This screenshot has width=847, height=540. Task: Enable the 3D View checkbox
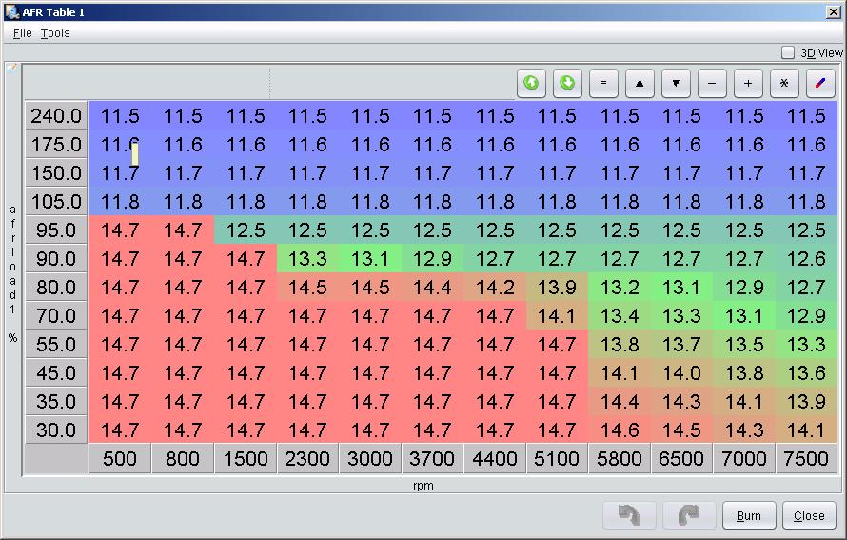coord(788,52)
